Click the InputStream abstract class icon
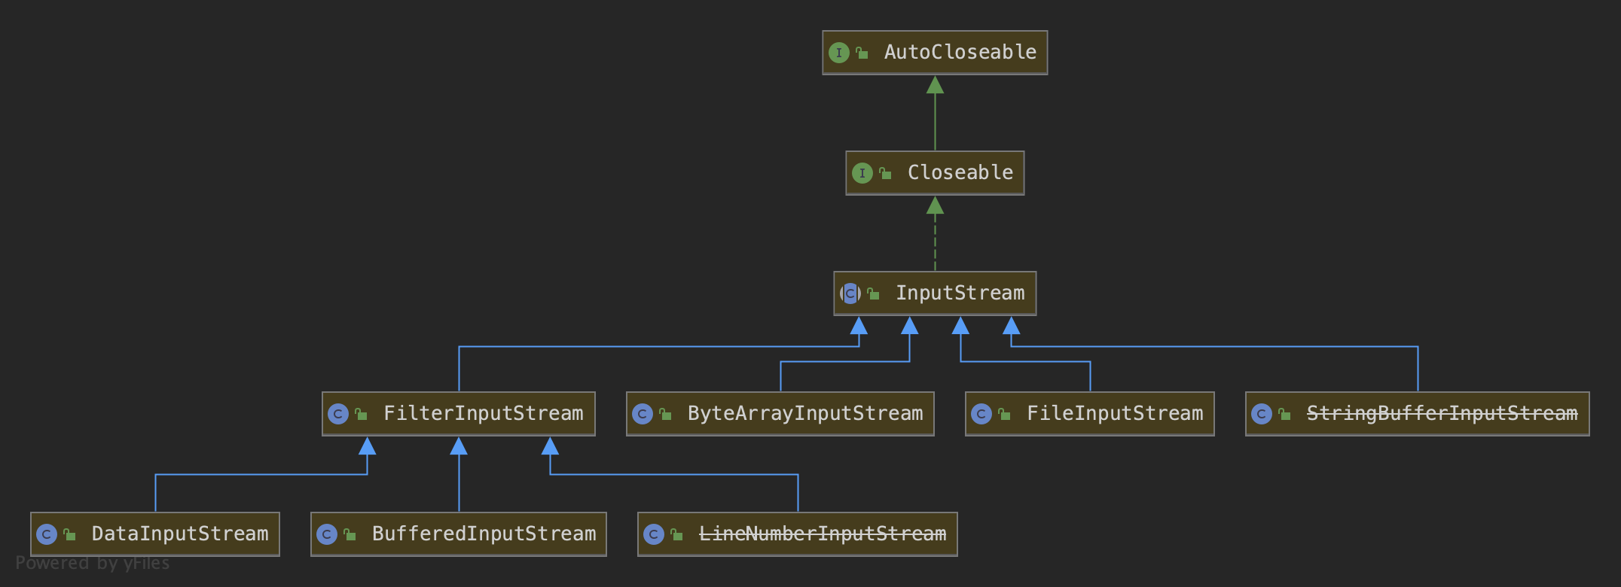The height and width of the screenshot is (587, 1621). click(850, 293)
